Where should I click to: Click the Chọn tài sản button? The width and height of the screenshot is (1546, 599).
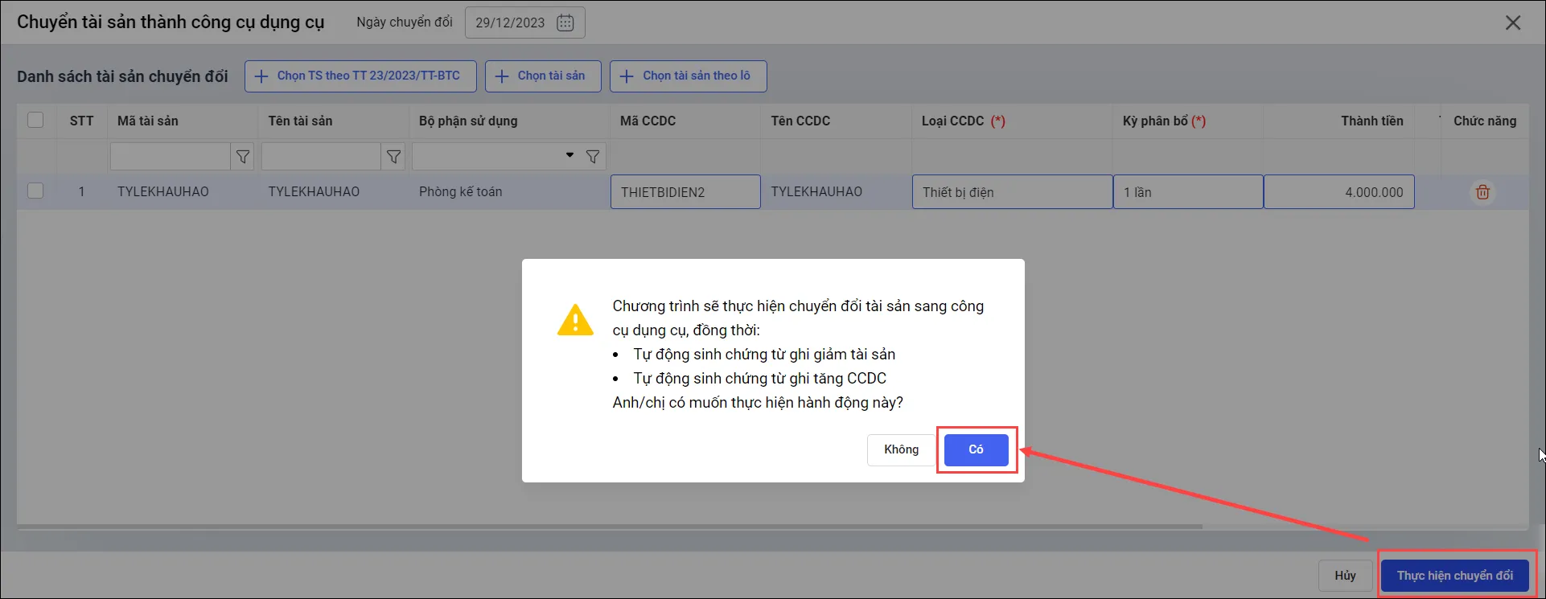click(543, 76)
